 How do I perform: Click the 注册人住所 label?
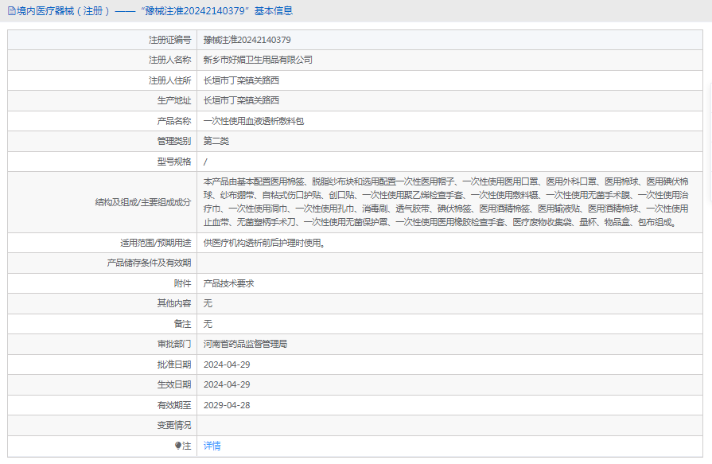(169, 80)
